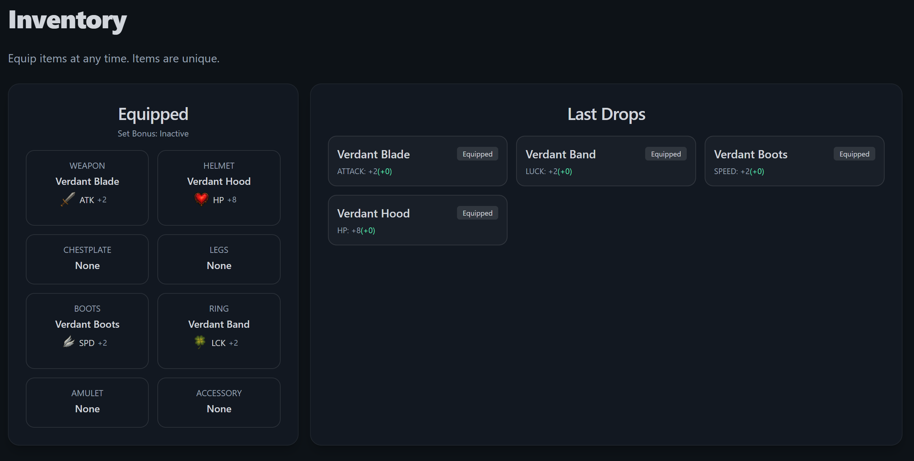914x461 pixels.
Task: Click the red heart HP icon
Action: (201, 199)
